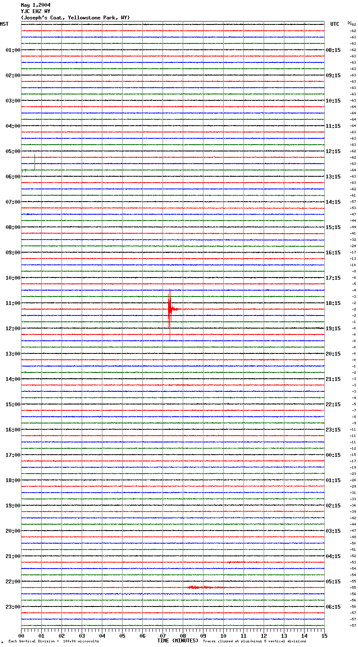Click the date text "May 1,2004"
This screenshot has width=358, height=647.
[35, 5]
